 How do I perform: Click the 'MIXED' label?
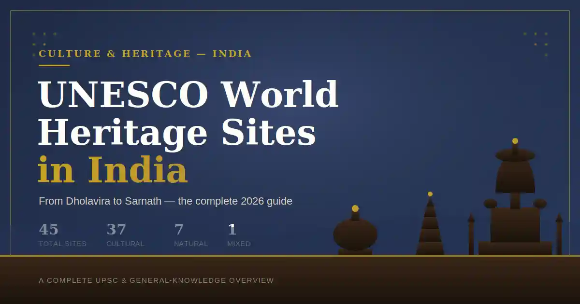pyautogui.click(x=239, y=244)
